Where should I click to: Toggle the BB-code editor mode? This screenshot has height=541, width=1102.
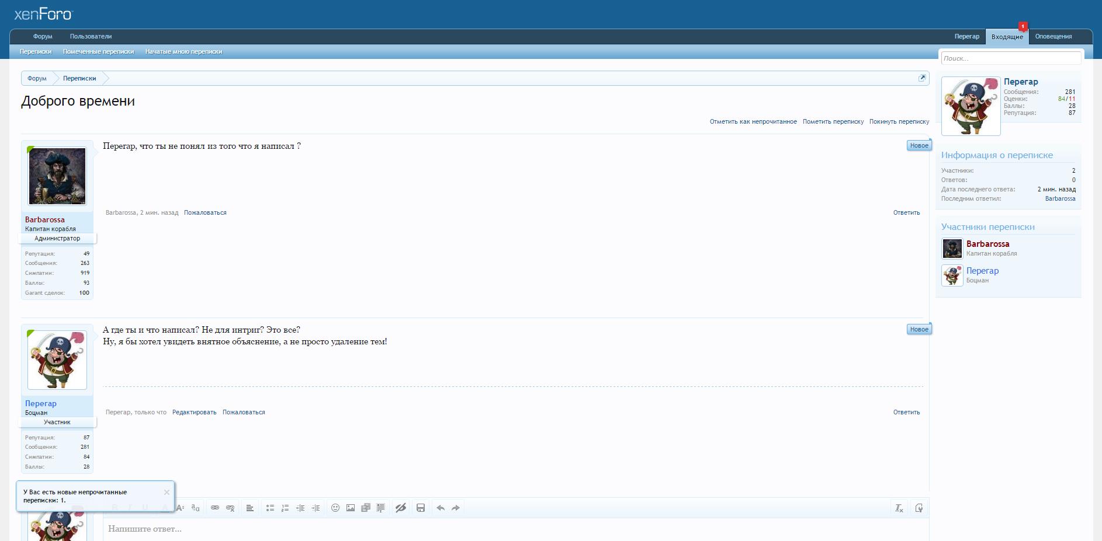[x=919, y=508]
